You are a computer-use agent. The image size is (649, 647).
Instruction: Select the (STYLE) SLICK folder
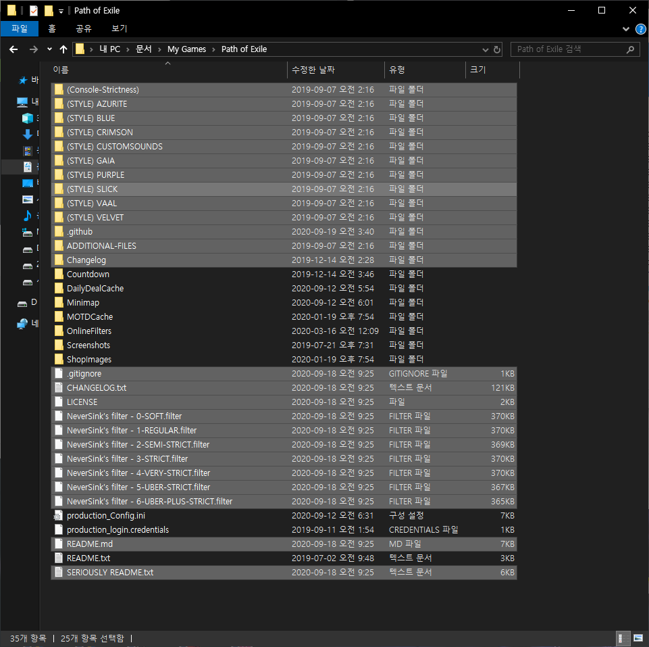(x=284, y=189)
